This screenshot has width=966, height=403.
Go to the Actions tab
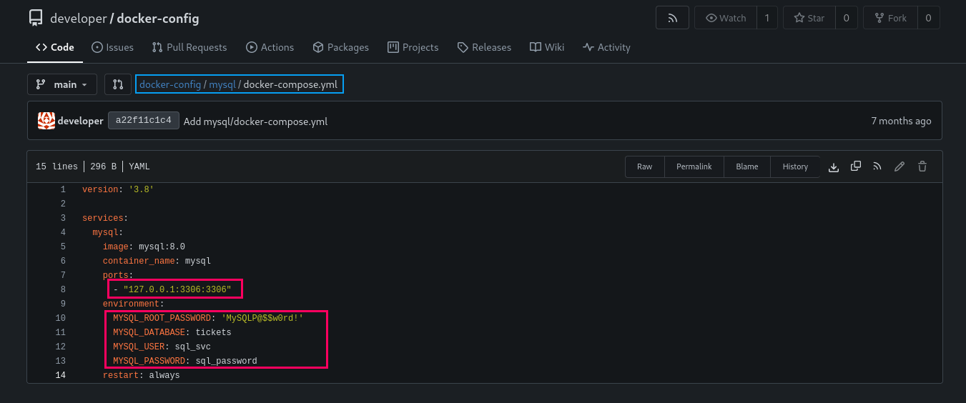click(270, 47)
